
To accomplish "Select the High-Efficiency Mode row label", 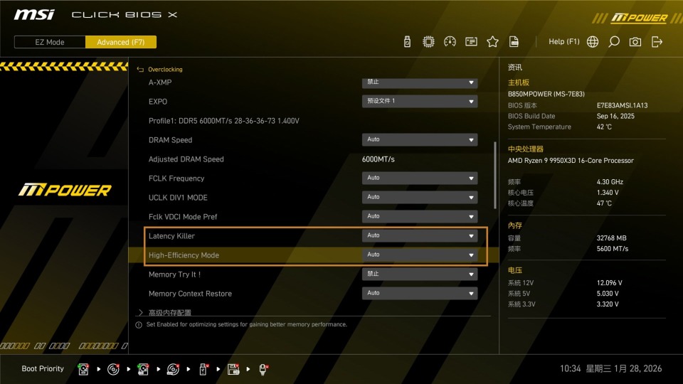I will 184,255.
